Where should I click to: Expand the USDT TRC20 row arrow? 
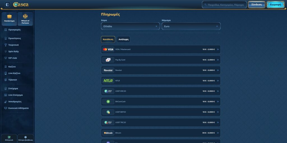218,123
